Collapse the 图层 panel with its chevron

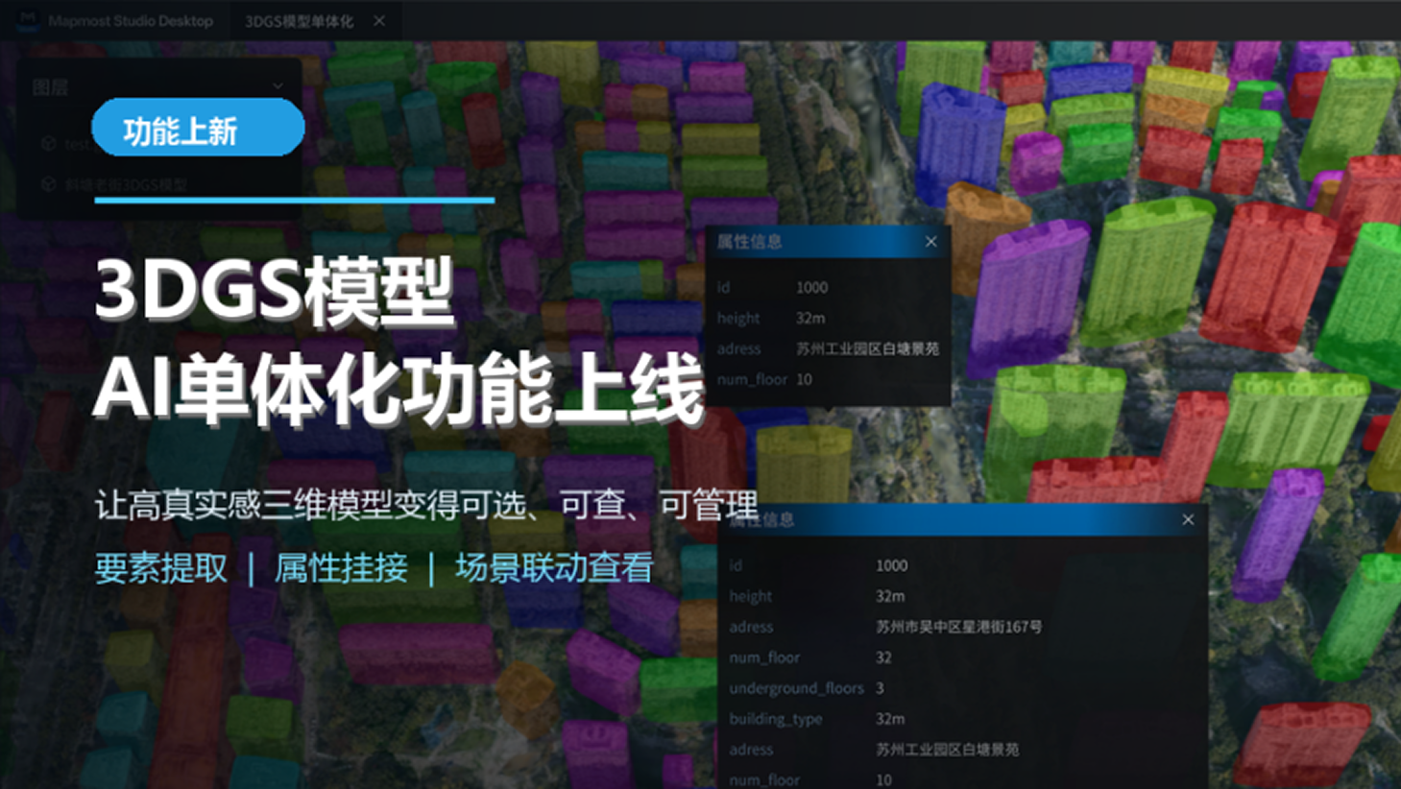coord(278,86)
